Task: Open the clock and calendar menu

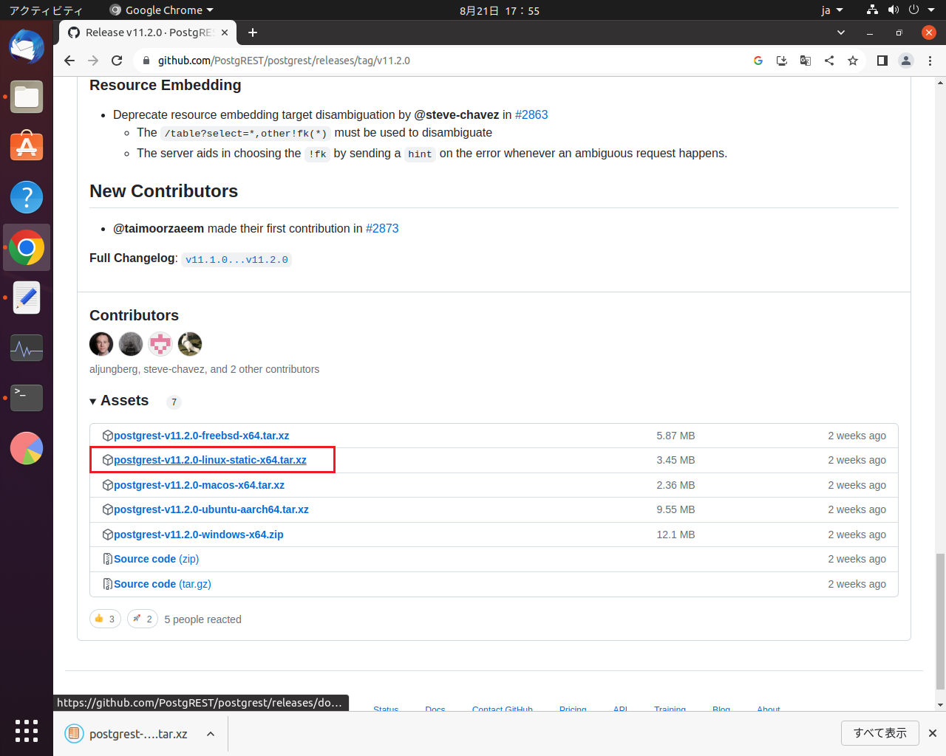Action: (x=500, y=10)
